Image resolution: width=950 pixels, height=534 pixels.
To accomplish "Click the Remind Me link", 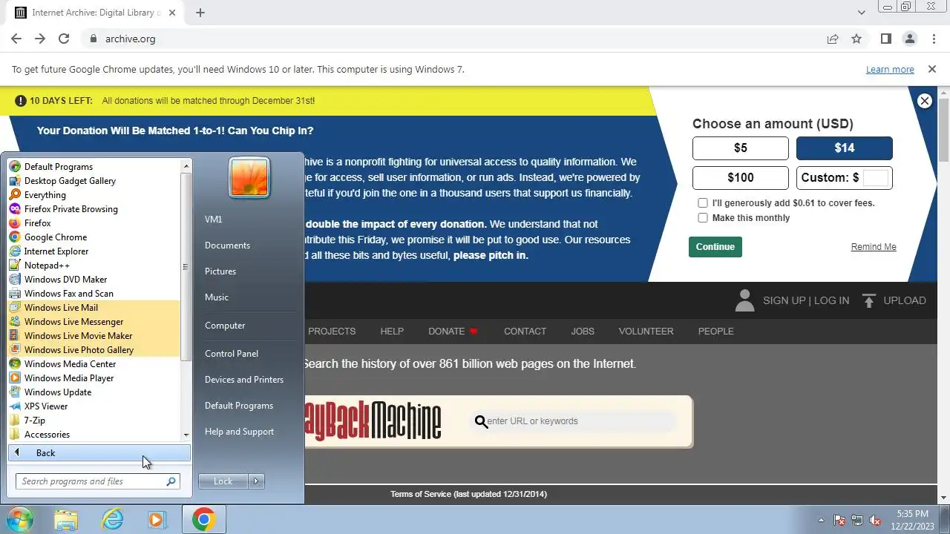I will point(874,247).
